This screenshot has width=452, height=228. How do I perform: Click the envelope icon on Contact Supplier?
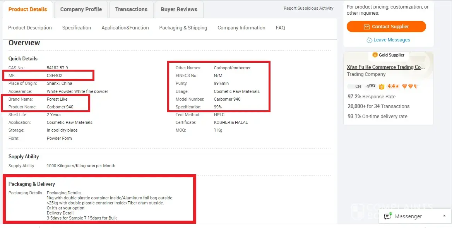(x=366, y=27)
